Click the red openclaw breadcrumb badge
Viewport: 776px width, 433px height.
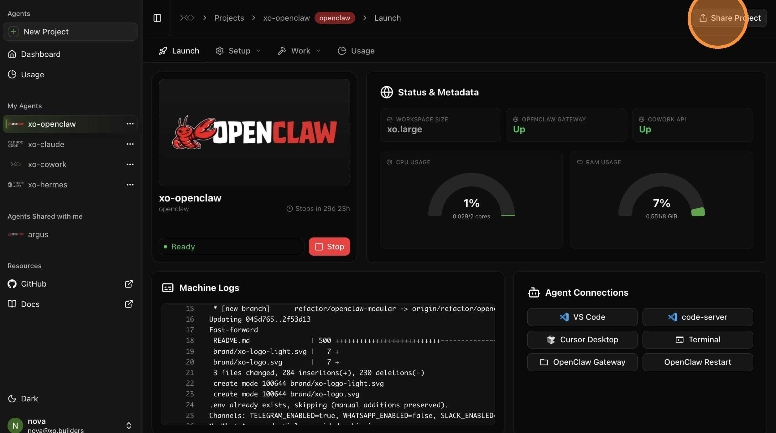(335, 18)
